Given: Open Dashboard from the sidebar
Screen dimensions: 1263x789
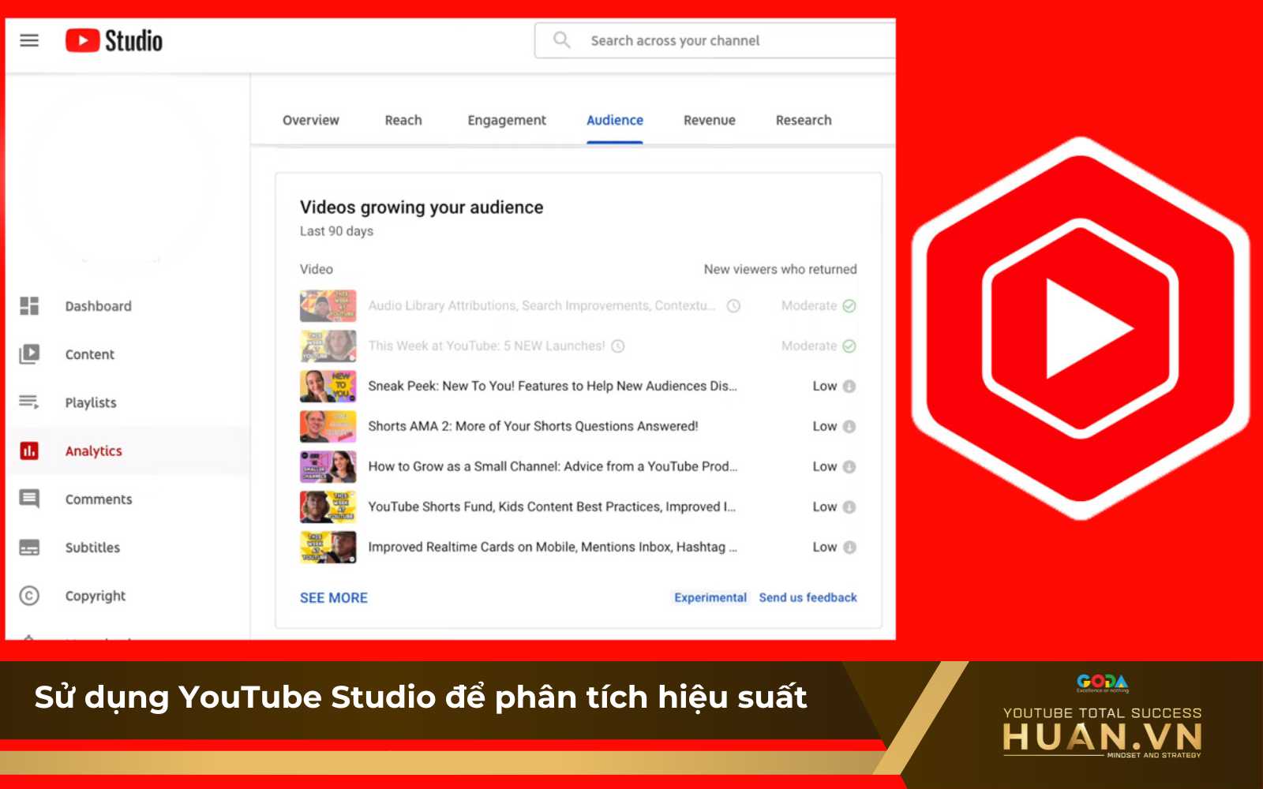Looking at the screenshot, I should 98,306.
